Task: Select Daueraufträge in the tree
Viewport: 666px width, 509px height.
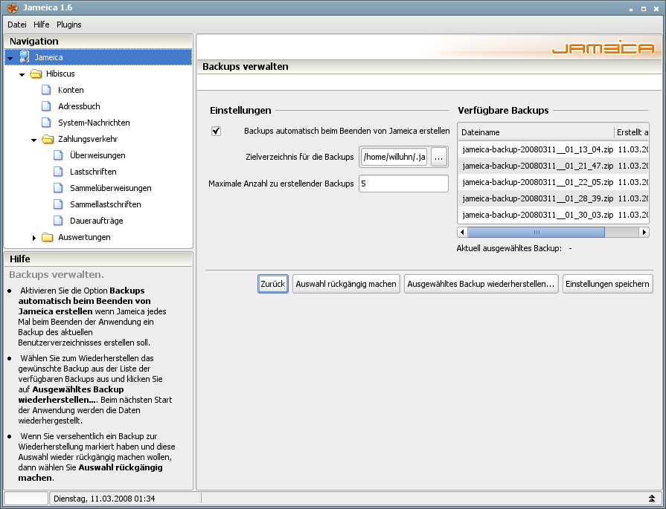Action: 97,221
